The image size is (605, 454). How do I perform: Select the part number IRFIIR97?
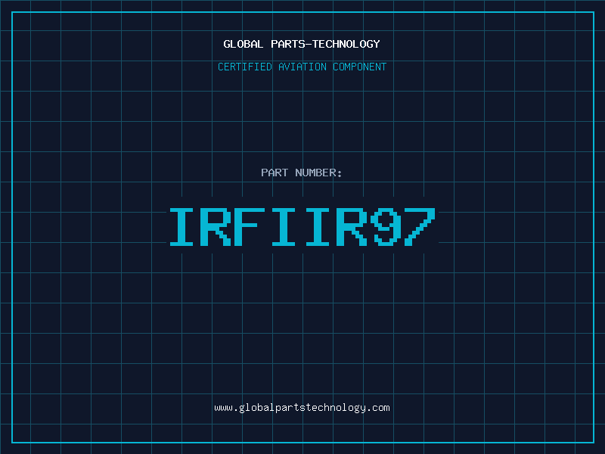click(302, 227)
